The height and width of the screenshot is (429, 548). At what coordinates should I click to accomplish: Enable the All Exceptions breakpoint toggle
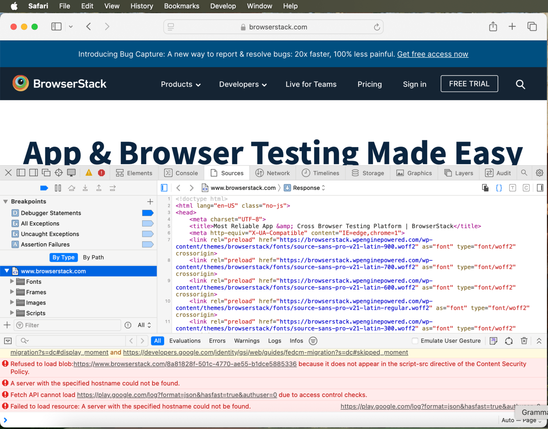click(x=148, y=223)
